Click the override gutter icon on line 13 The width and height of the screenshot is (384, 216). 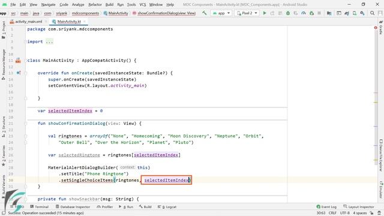[19, 73]
